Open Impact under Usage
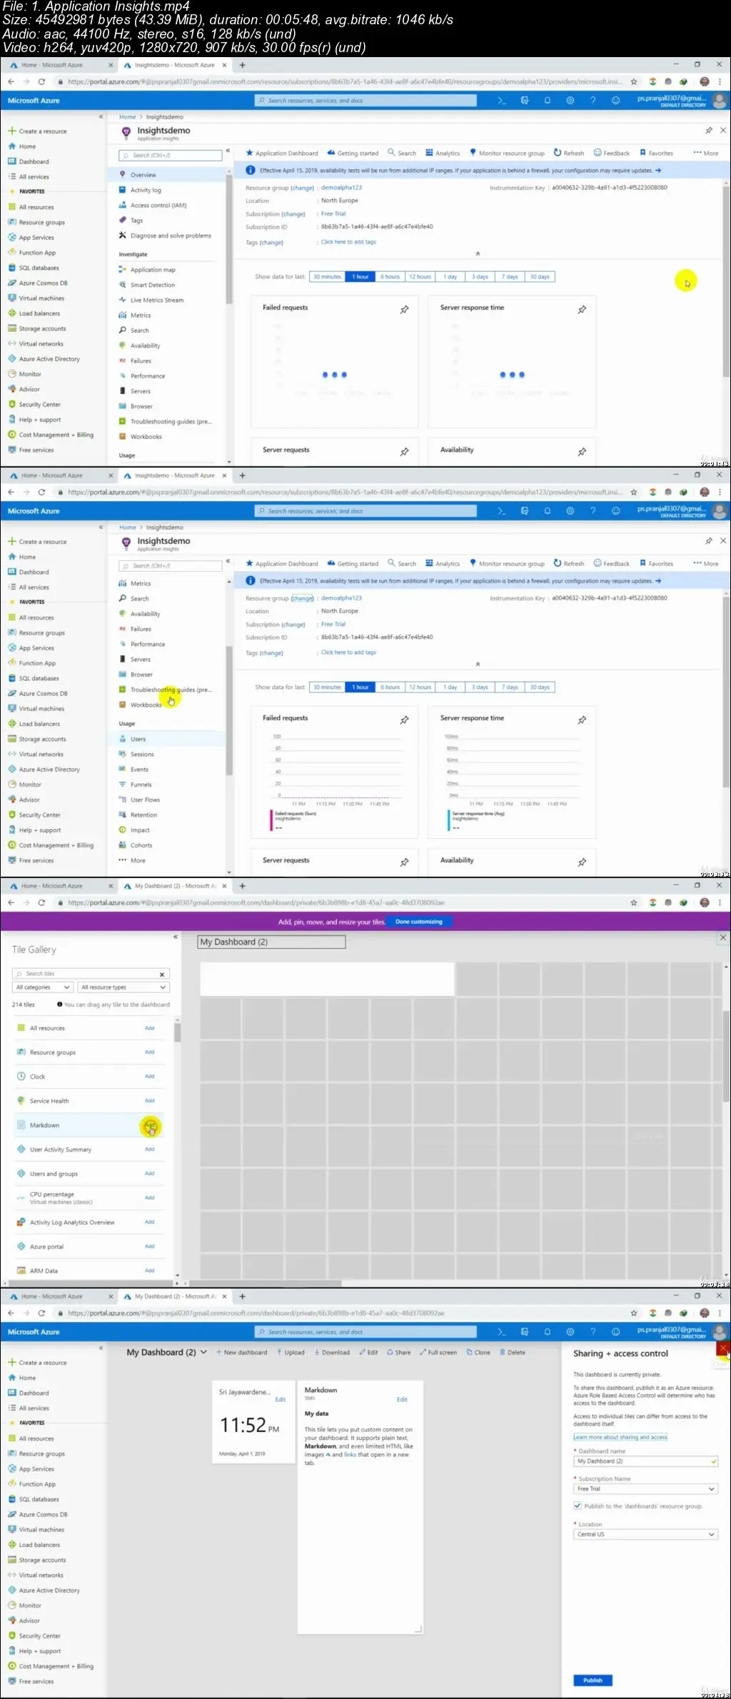 (140, 830)
